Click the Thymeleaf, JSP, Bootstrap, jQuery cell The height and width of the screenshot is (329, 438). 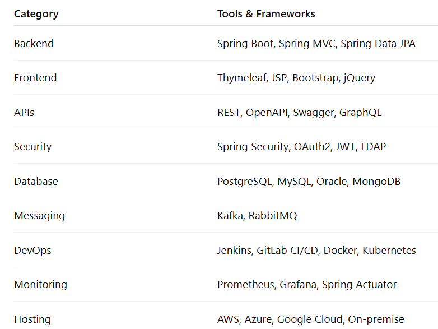click(x=296, y=78)
